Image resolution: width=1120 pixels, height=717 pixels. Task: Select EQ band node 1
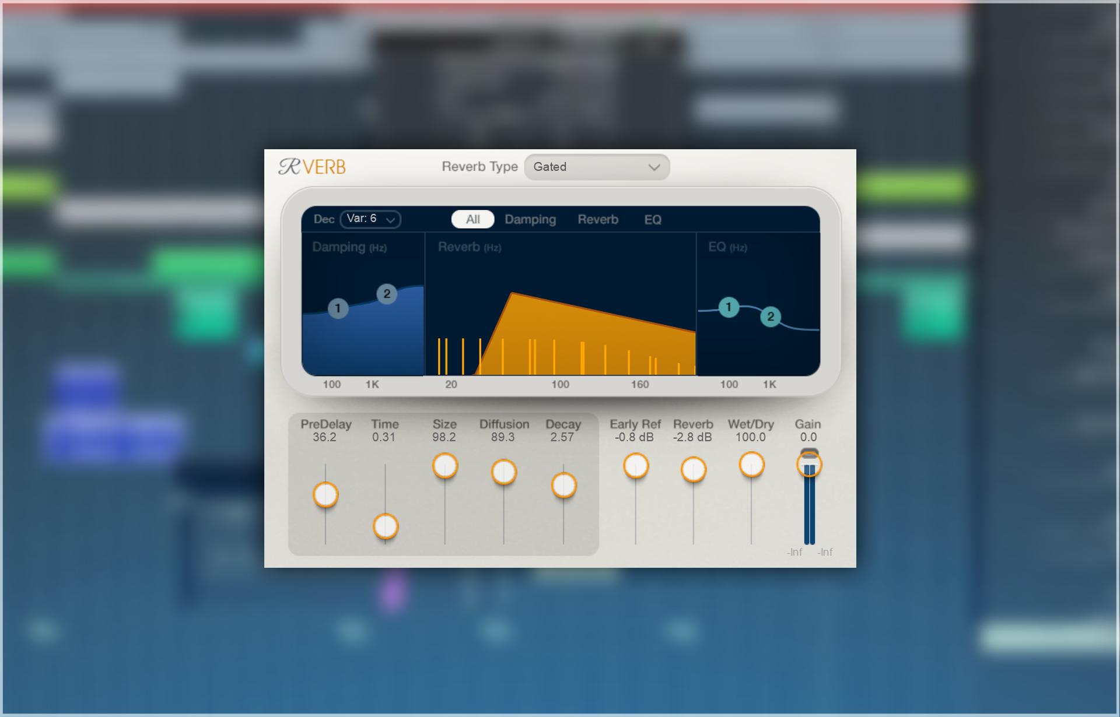point(728,307)
